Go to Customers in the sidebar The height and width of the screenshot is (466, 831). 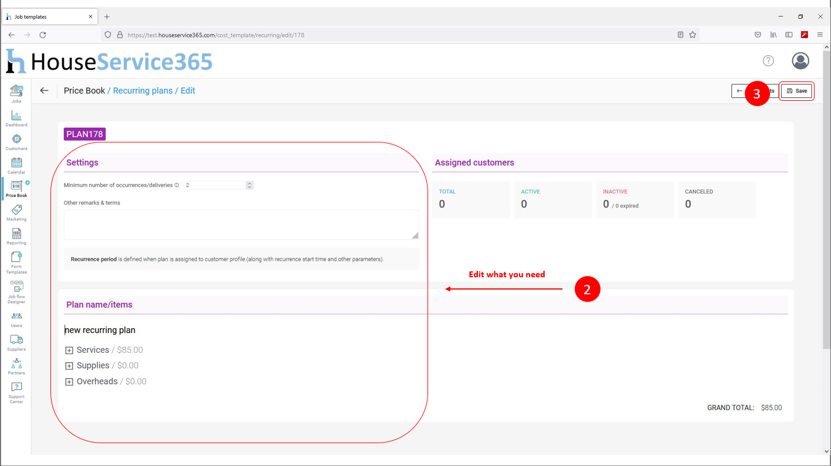(16, 141)
